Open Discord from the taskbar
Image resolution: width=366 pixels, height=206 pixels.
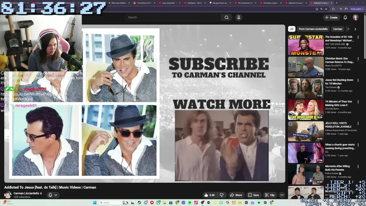tap(146, 203)
